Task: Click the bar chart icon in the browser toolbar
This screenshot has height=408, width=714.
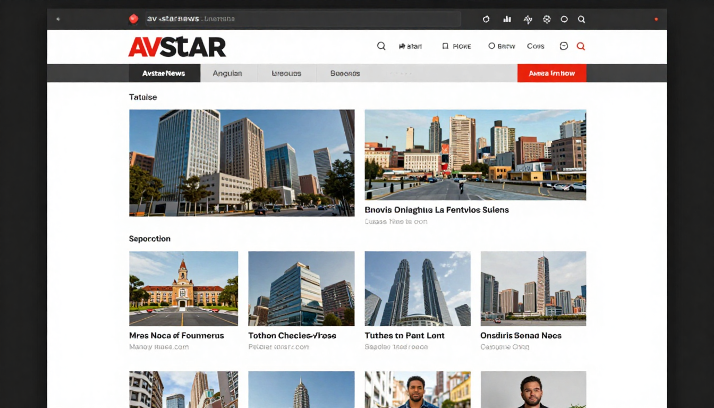Action: (507, 19)
